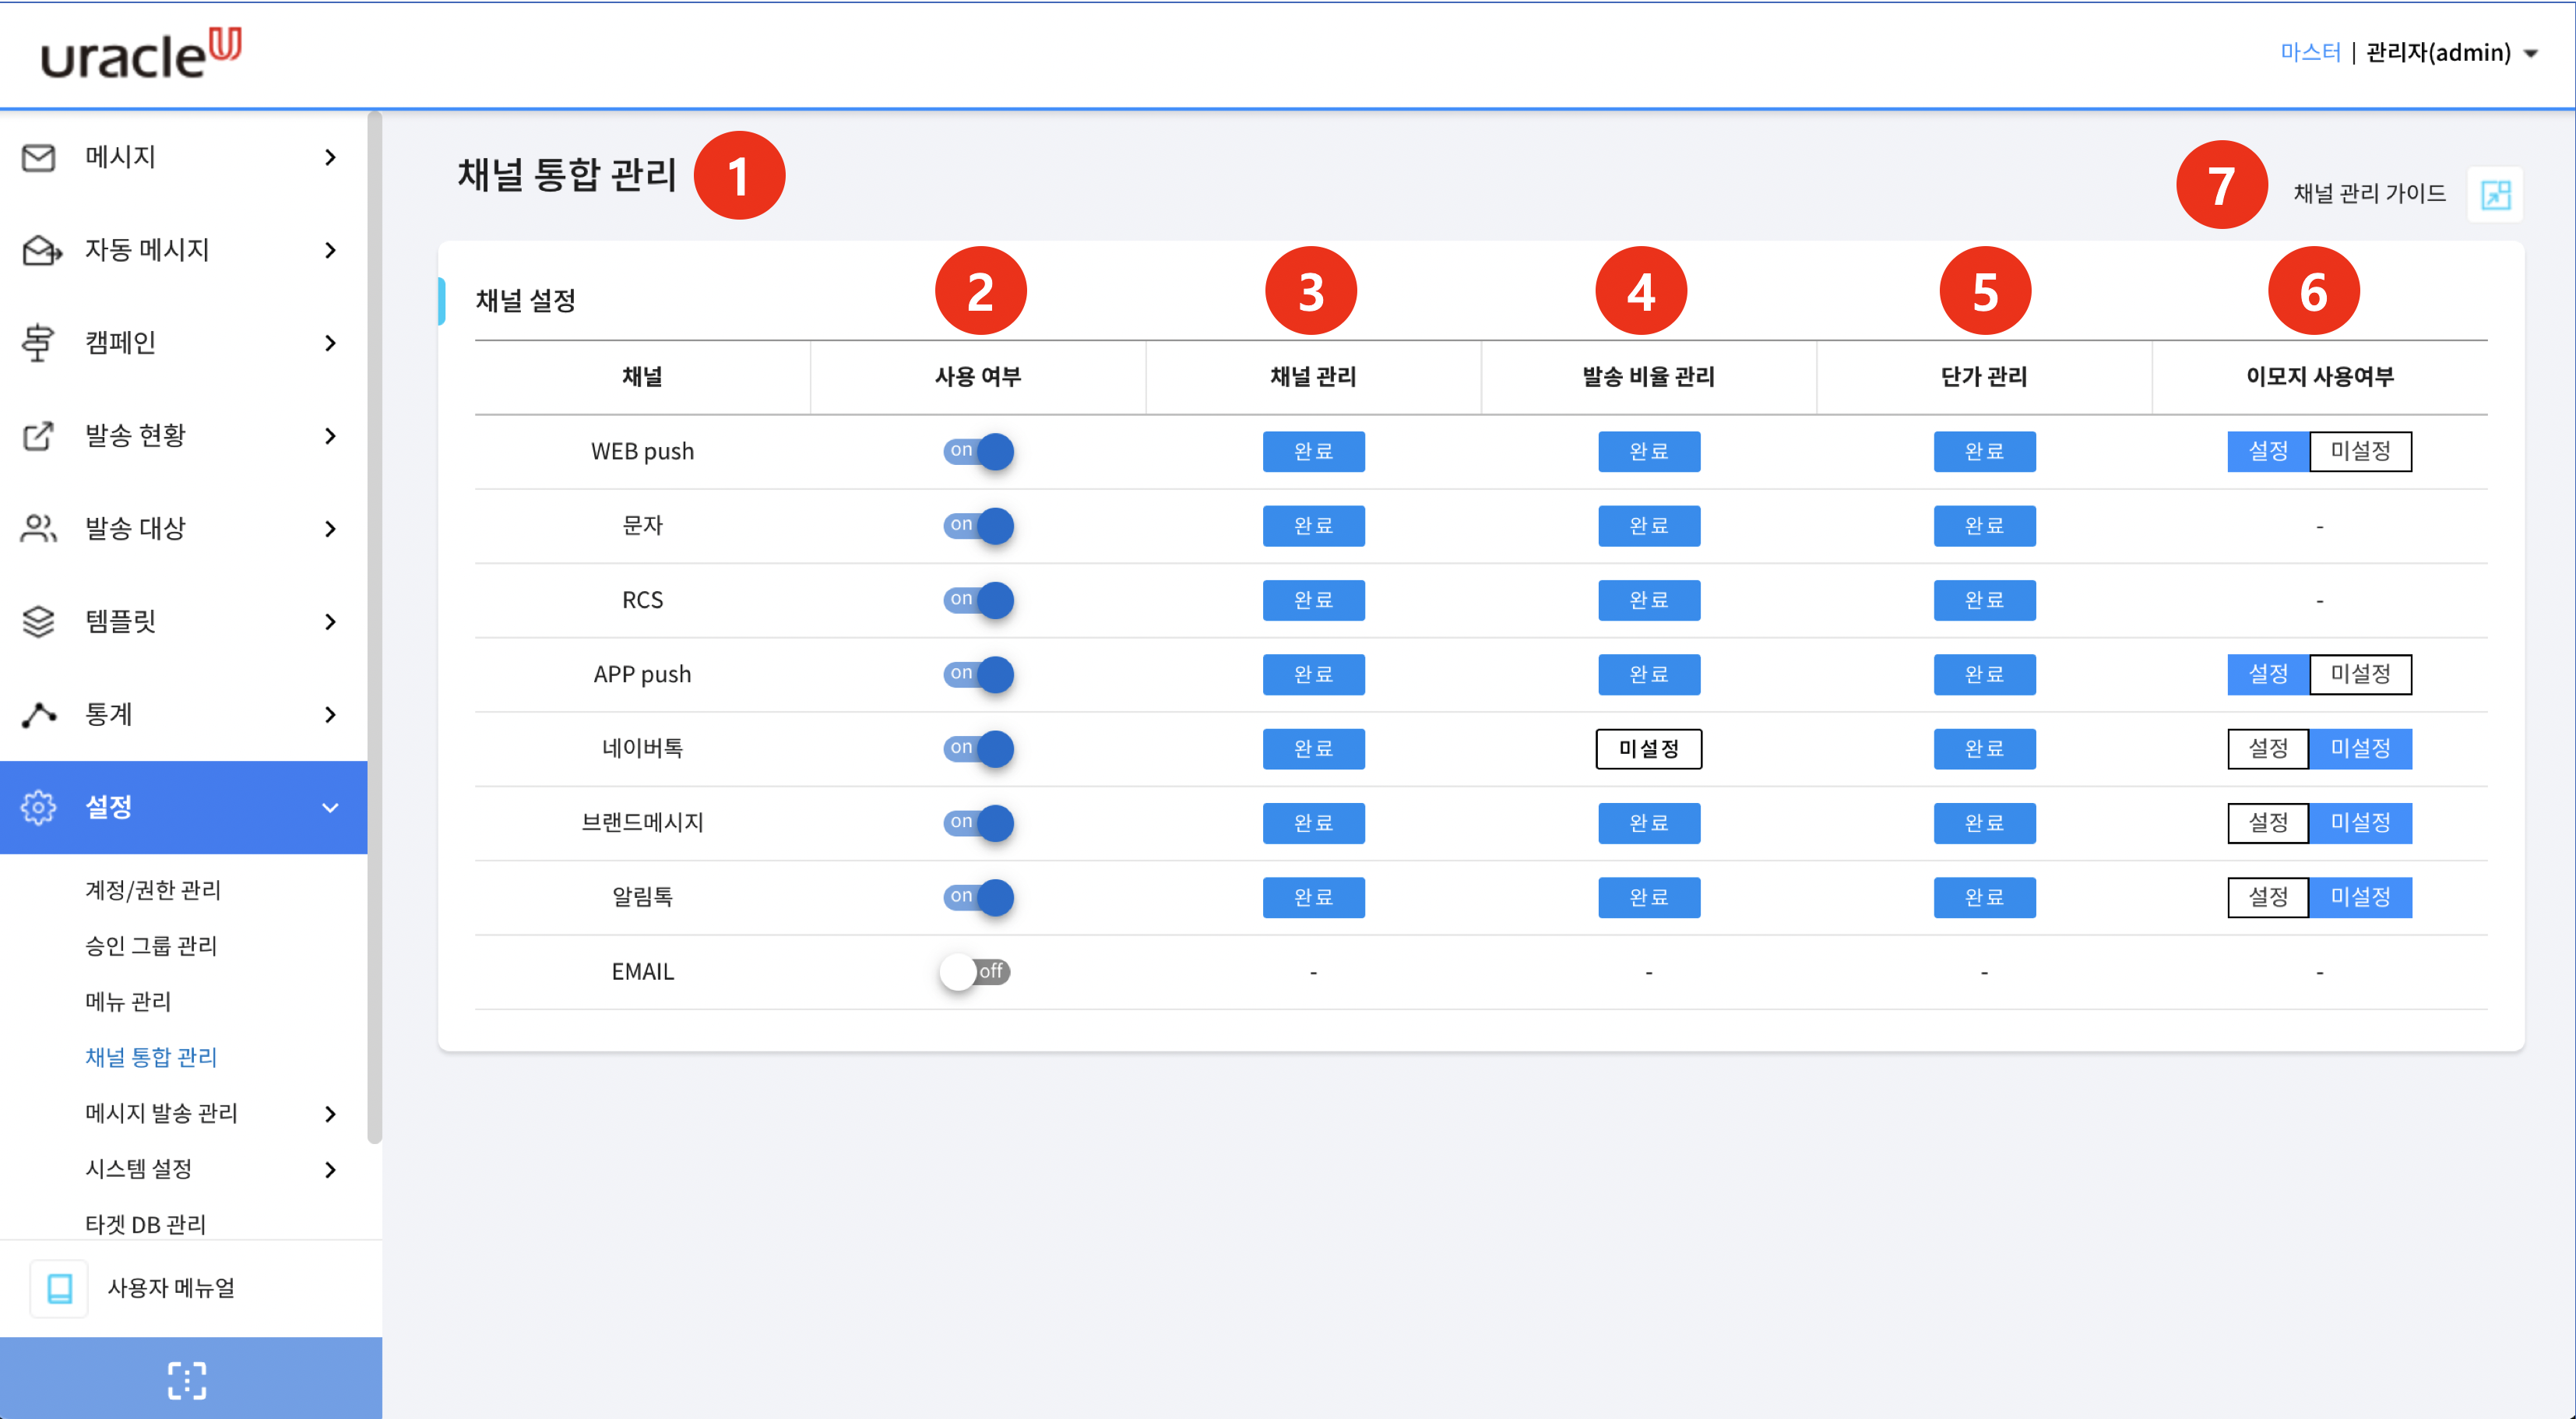
Task: Click the sidebar vertical scrollbar
Action: click(x=375, y=626)
